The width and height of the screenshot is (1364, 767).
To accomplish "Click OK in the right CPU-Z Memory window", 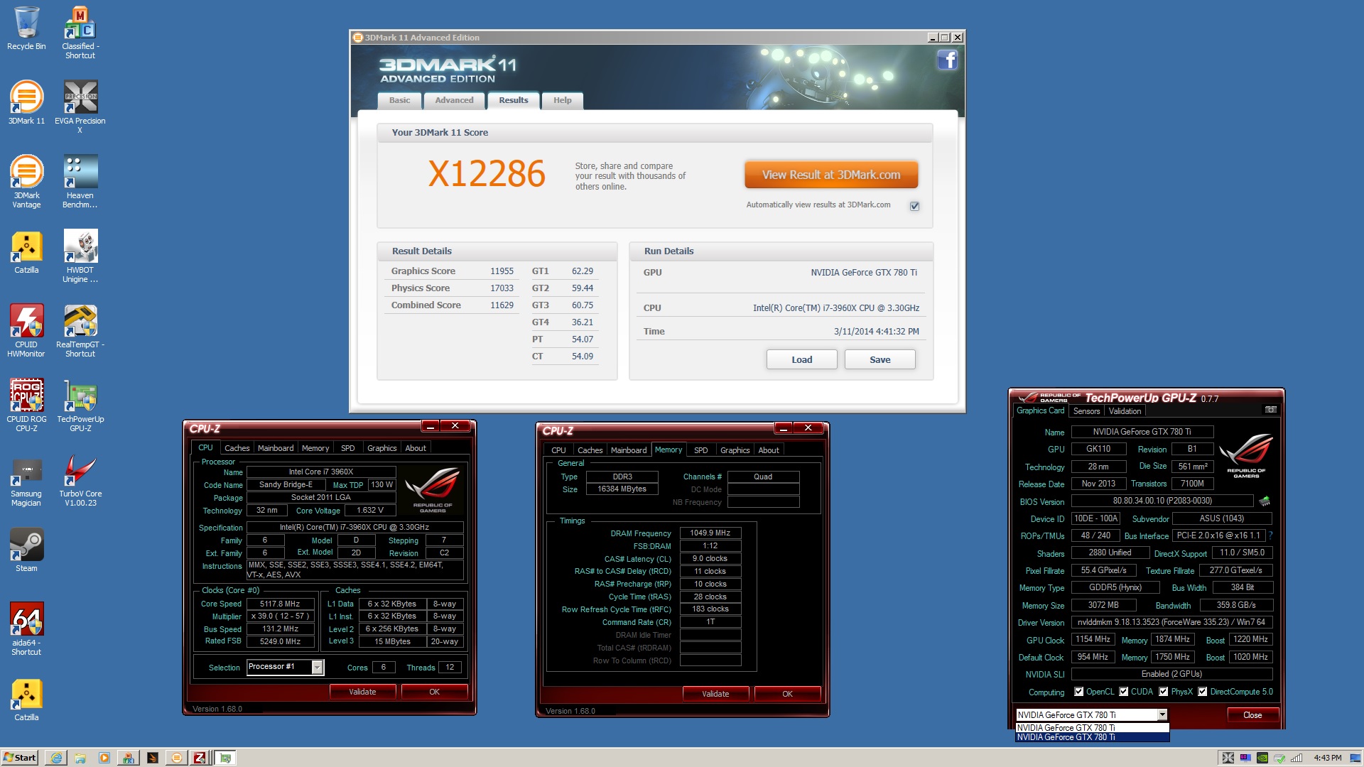I will click(787, 694).
